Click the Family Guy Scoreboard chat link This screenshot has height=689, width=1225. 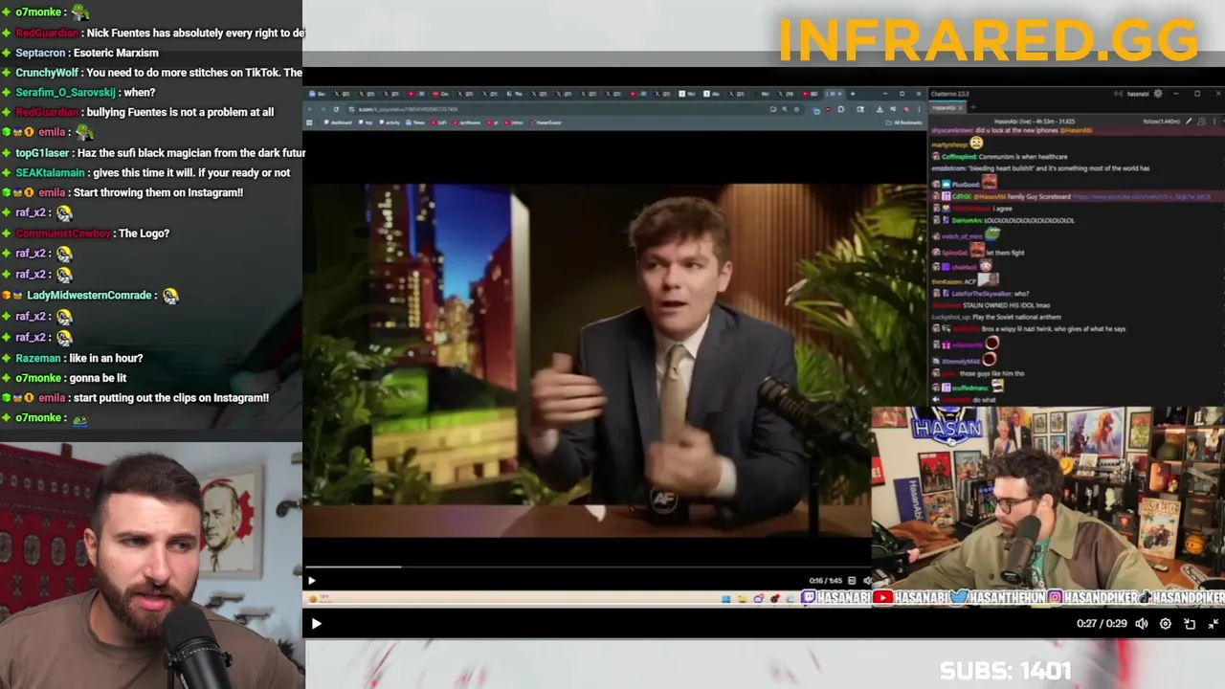point(1142,196)
